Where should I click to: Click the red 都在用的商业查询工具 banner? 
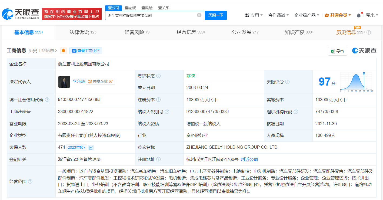tap(72, 14)
